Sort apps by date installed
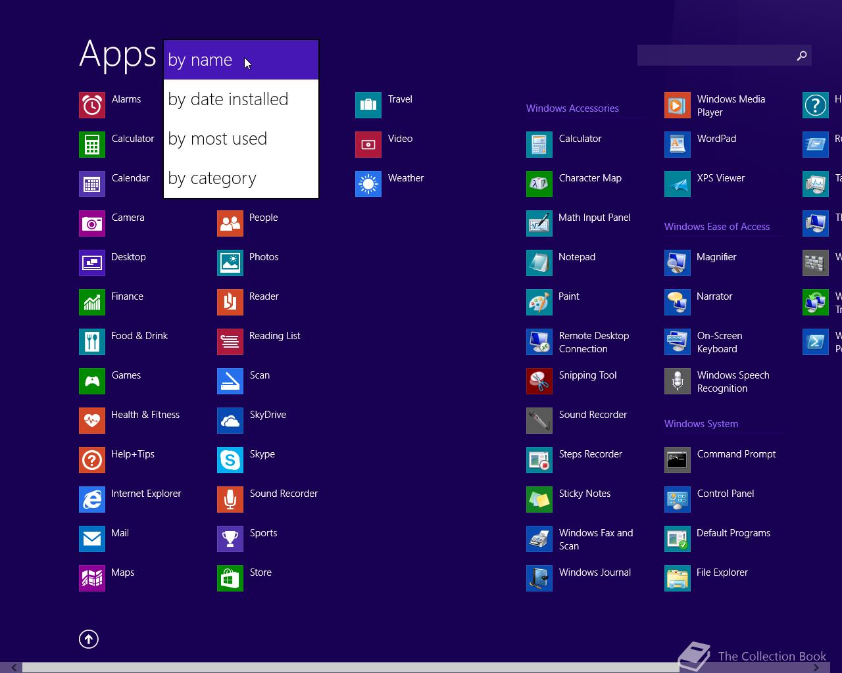Image resolution: width=842 pixels, height=673 pixels. click(x=241, y=99)
